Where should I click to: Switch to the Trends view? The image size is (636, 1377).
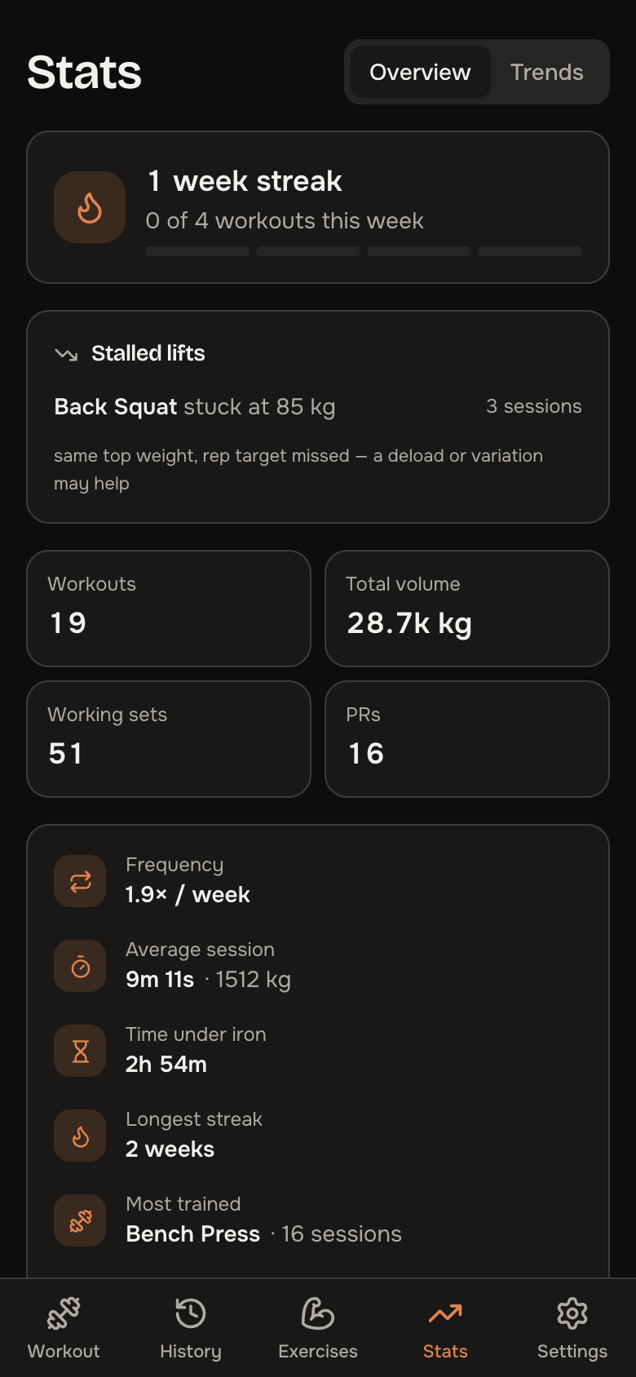pyautogui.click(x=547, y=72)
